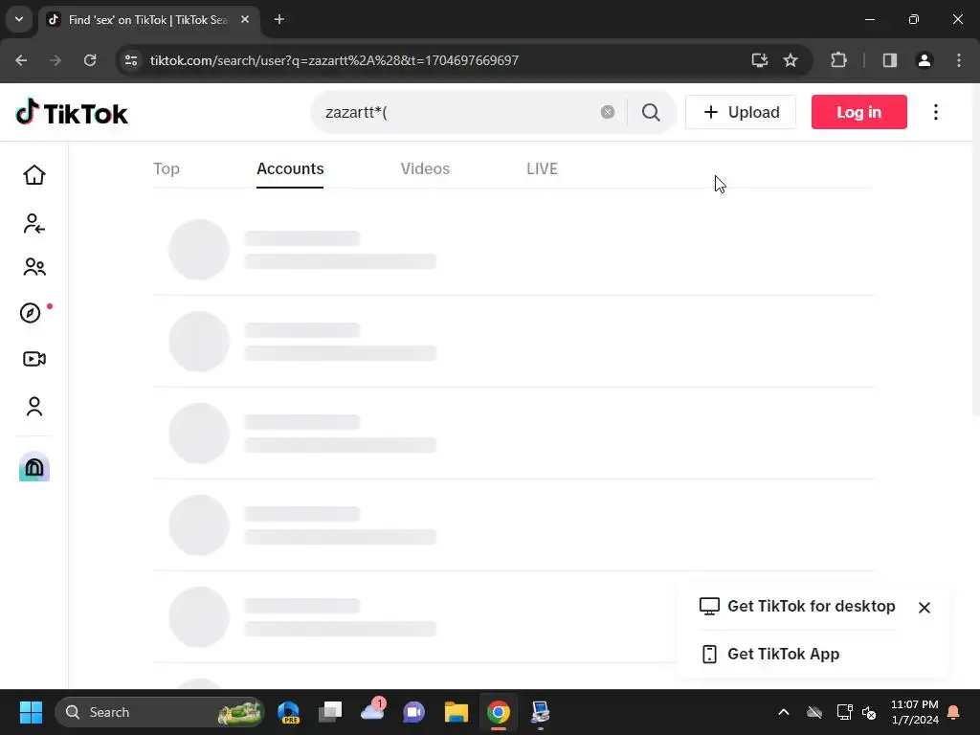
Task: Click the teal arch app icon in the sidebar
Action: 34,466
